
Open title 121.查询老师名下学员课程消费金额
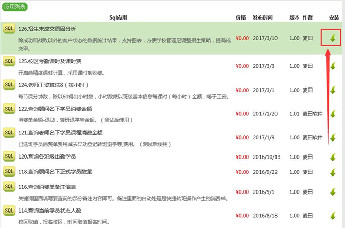(x=60, y=133)
